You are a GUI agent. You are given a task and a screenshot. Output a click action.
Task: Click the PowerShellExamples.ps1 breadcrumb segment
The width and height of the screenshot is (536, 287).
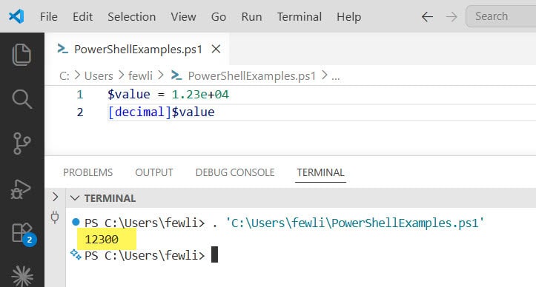click(x=251, y=75)
